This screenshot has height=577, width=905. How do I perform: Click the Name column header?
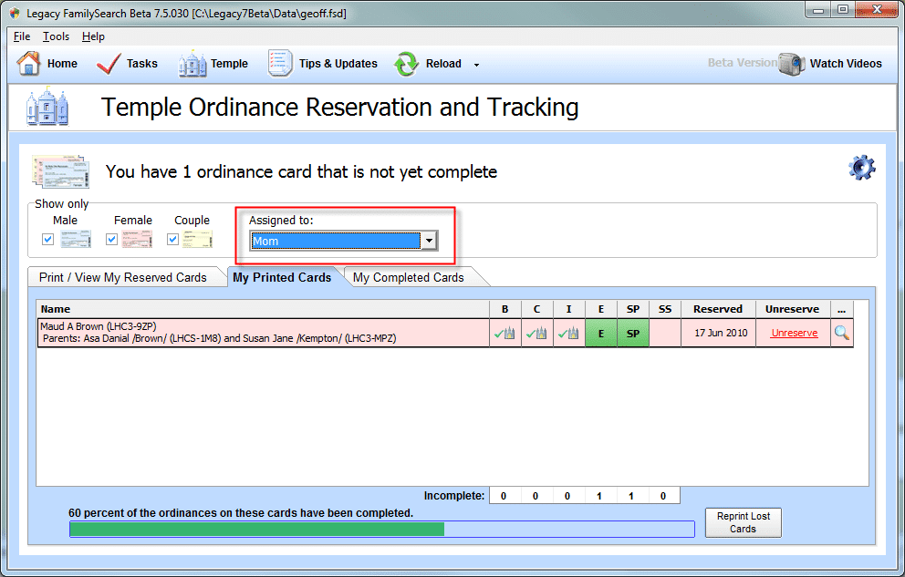(263, 309)
